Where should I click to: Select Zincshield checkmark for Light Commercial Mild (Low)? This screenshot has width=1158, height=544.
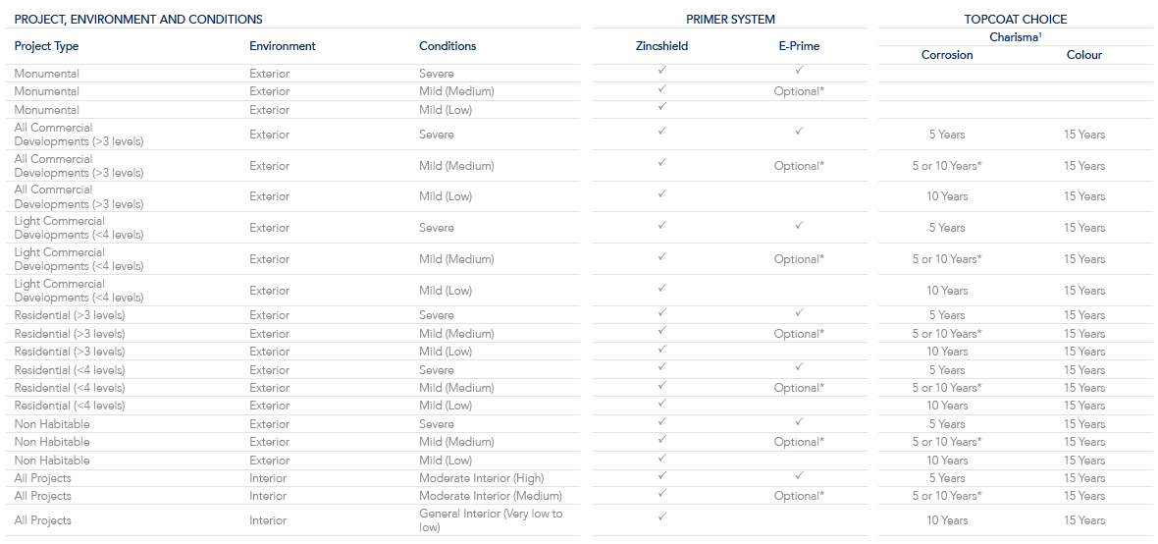(662, 288)
